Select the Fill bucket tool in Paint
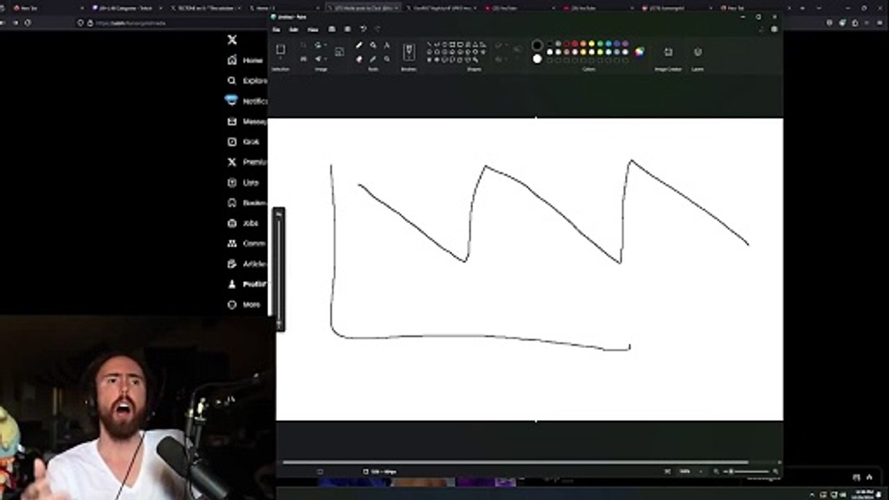Screen dimensions: 889x500 (x=373, y=45)
